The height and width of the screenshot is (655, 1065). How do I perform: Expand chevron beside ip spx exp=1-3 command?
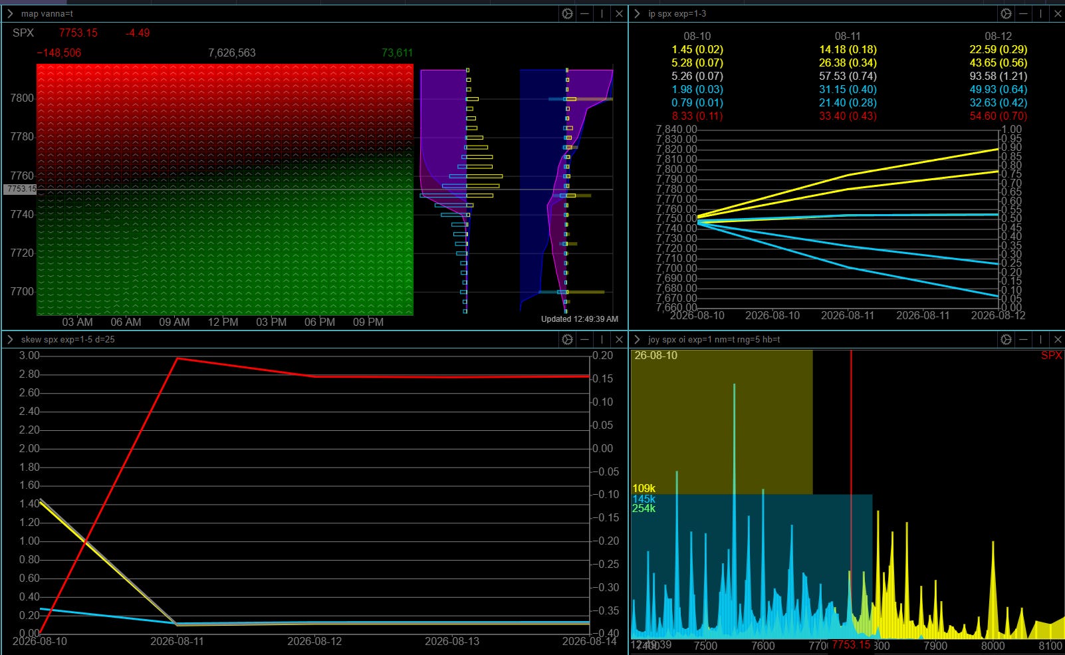[x=637, y=13]
